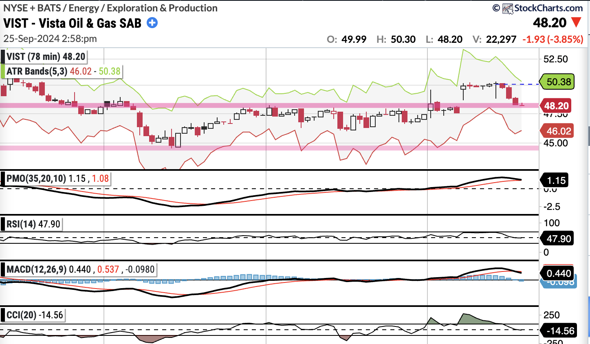This screenshot has width=590, height=344.
Task: Click the 45.00 price axis label
Action: [556, 143]
